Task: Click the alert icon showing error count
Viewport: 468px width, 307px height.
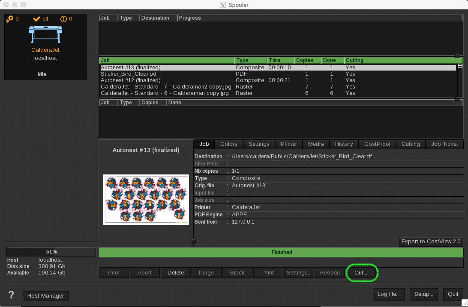Action: tap(64, 18)
